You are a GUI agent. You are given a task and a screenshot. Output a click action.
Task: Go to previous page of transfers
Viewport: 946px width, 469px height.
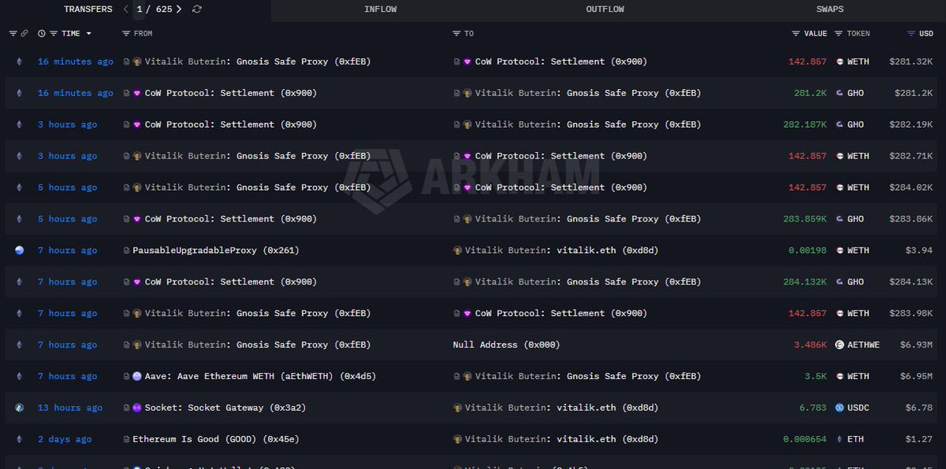click(x=126, y=9)
